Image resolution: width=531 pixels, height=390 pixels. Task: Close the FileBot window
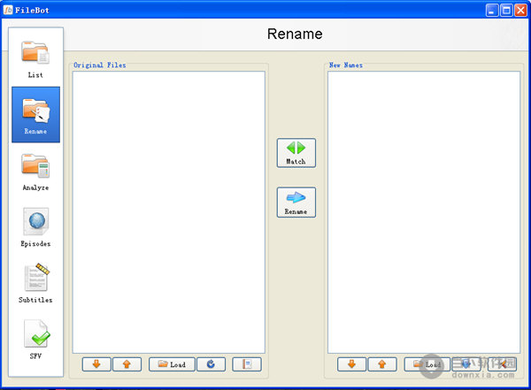point(521,11)
